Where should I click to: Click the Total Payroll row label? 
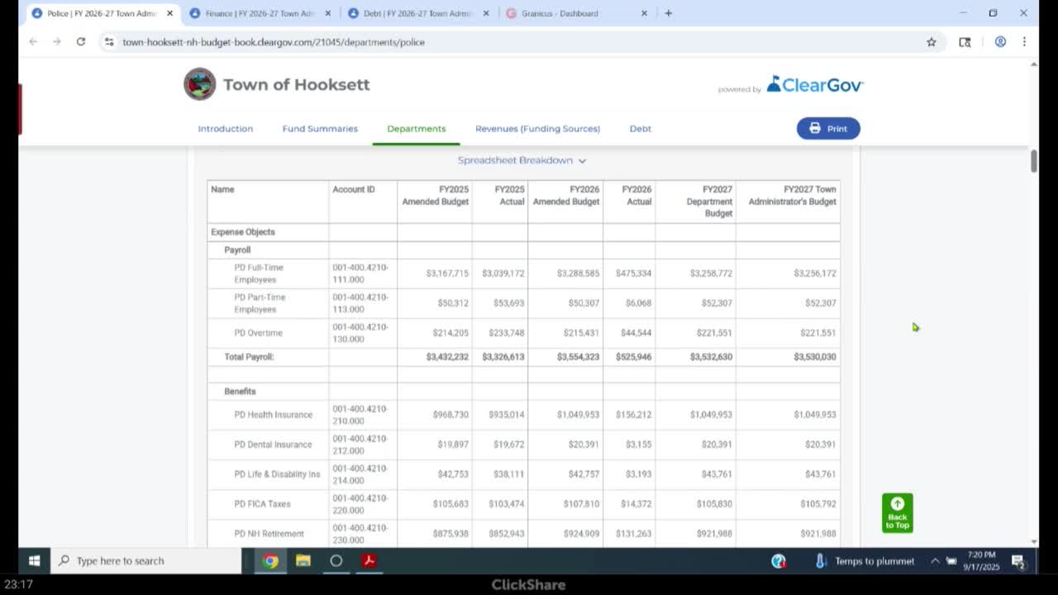click(x=249, y=357)
